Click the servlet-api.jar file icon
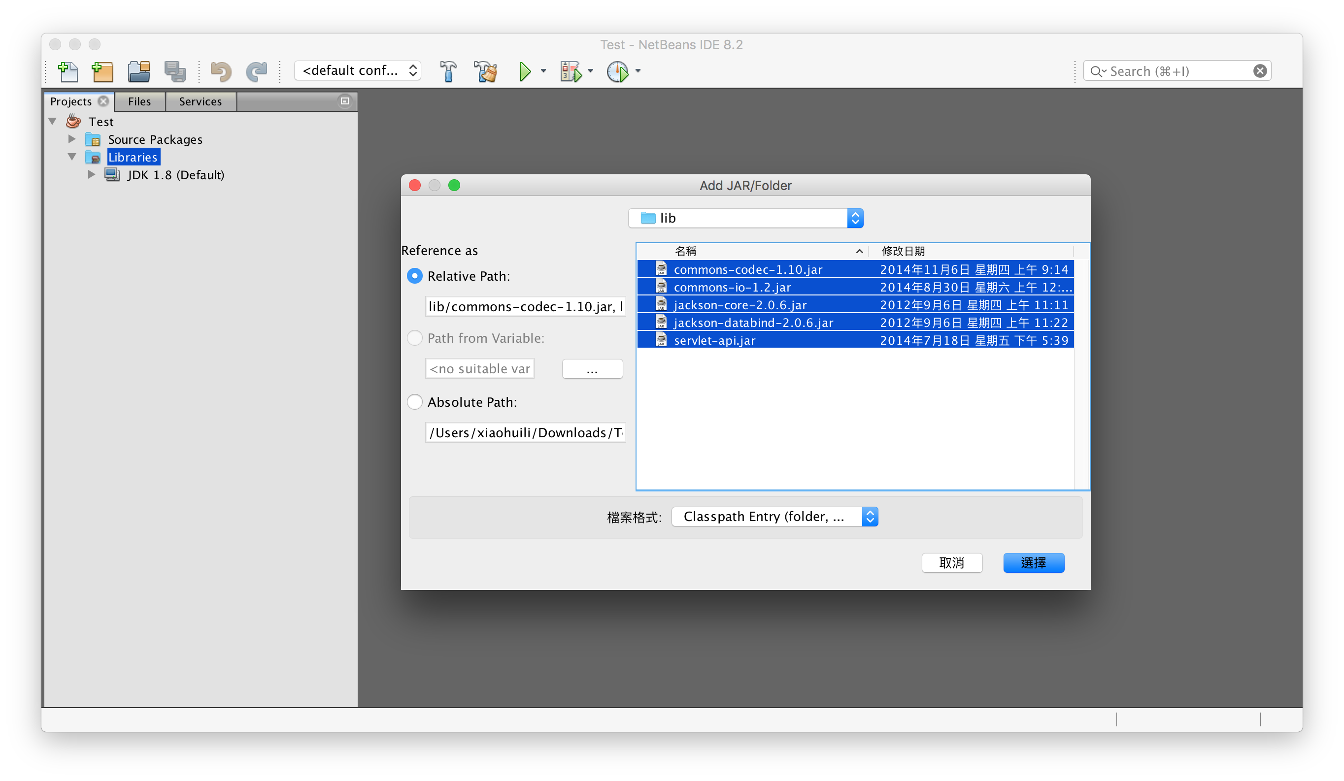The image size is (1344, 781). click(661, 340)
